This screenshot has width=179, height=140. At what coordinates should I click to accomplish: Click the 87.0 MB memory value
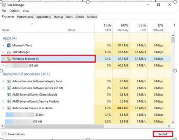(123, 59)
